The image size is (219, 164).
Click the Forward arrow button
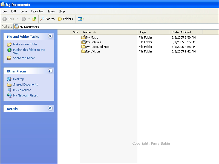[24, 19]
